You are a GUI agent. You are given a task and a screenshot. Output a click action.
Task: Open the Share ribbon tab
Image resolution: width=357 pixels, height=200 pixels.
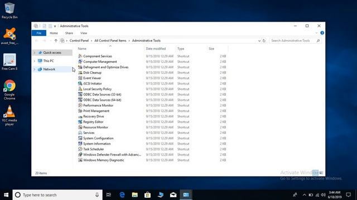coord(69,33)
